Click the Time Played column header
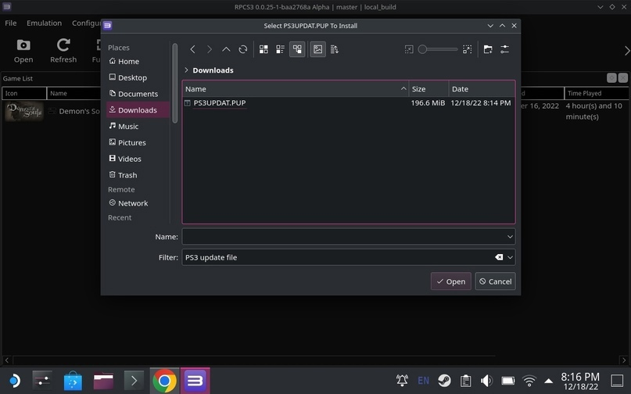This screenshot has width=631, height=394. tap(597, 93)
